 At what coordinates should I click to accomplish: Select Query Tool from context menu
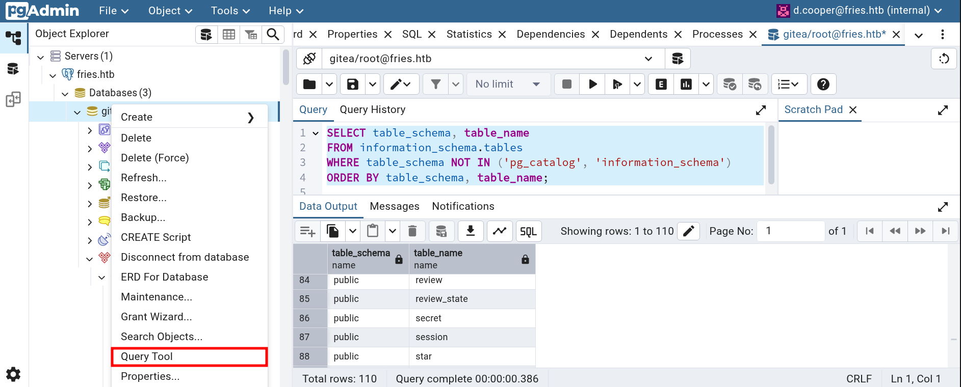[190, 356]
